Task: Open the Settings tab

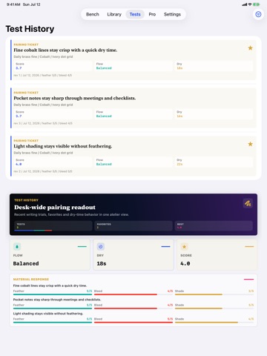Action: point(172,14)
